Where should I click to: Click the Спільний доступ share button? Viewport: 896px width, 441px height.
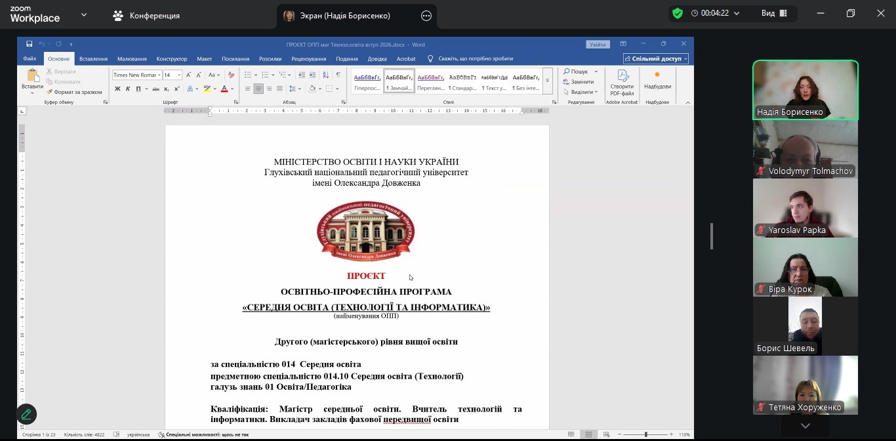pyautogui.click(x=656, y=58)
